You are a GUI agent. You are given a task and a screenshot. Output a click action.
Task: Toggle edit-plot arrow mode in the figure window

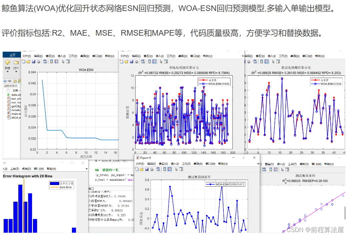pyautogui.click(x=176, y=169)
